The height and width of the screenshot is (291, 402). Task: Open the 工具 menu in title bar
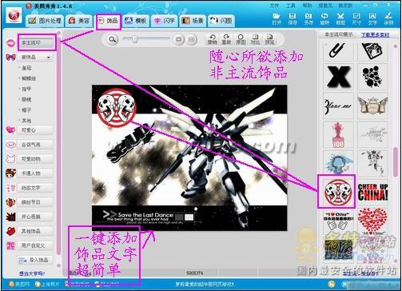click(291, 6)
